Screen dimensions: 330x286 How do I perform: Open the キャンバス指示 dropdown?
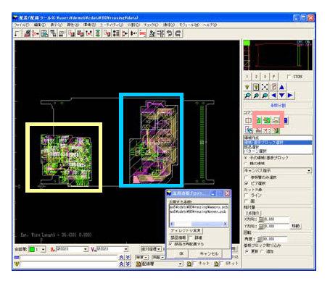pyautogui.click(x=309, y=171)
